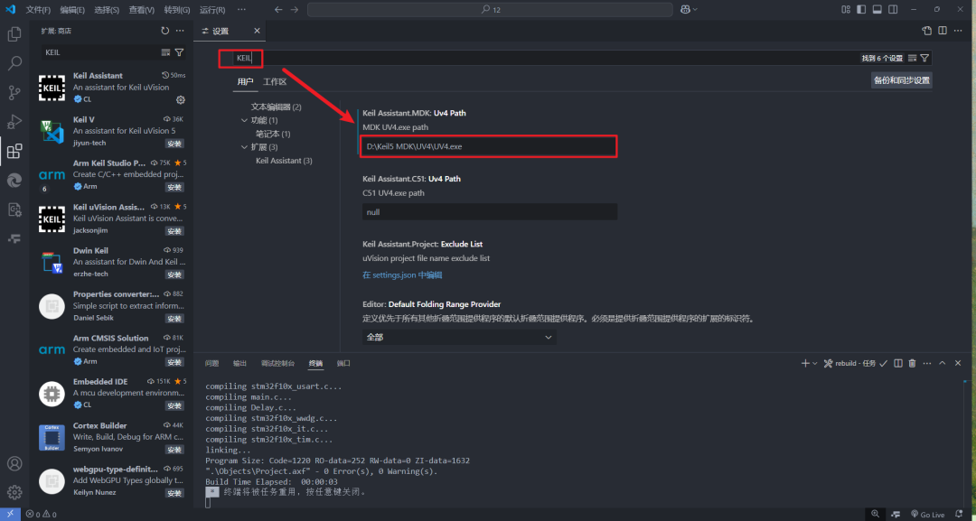Maximize the terminal panel with chevron
This screenshot has height=521, width=976.
pyautogui.click(x=943, y=363)
